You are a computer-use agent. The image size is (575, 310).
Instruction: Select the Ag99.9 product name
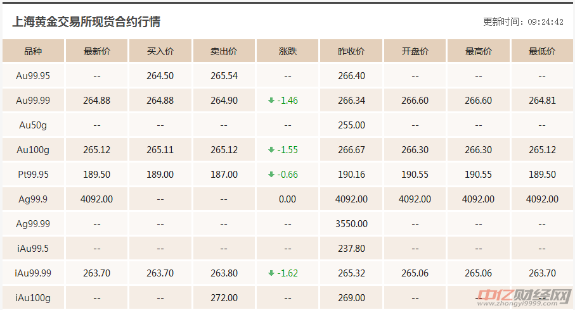tap(33, 199)
